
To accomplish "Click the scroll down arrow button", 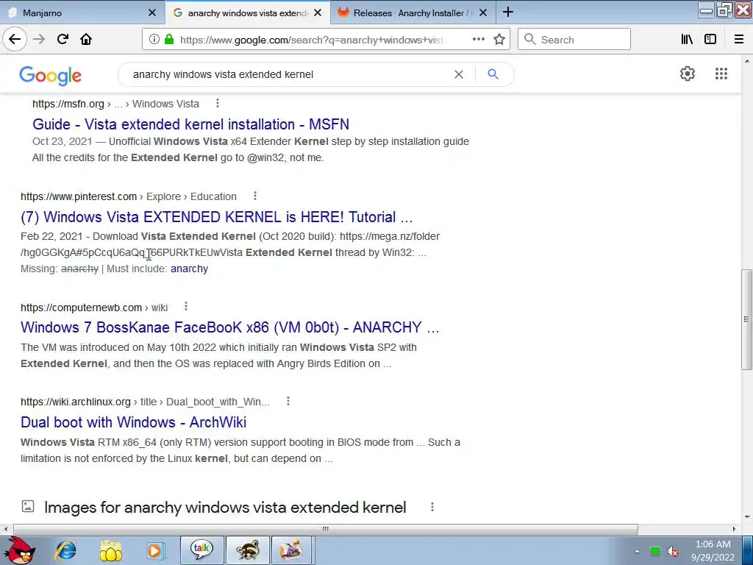I will [x=746, y=517].
